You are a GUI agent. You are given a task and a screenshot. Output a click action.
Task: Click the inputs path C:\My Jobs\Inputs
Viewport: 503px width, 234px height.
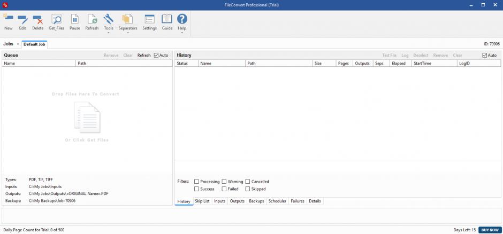point(45,186)
